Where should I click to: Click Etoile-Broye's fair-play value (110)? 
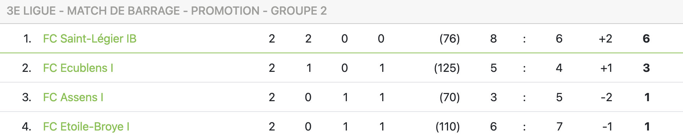point(448,127)
